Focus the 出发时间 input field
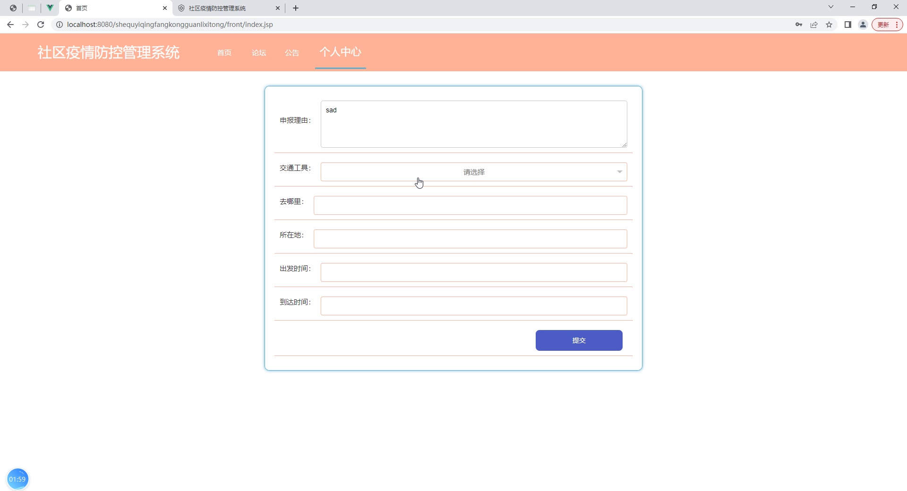The image size is (907, 491). click(474, 272)
